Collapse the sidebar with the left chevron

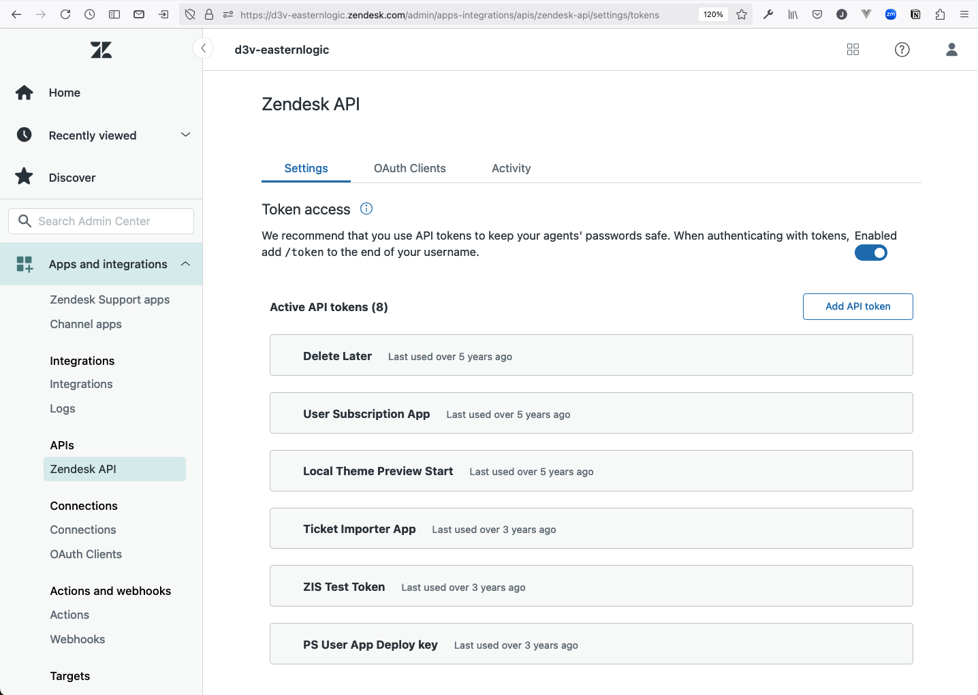pyautogui.click(x=203, y=48)
